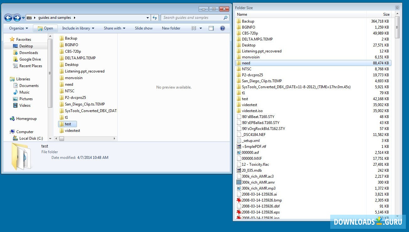Start a Slide show from the command bar

[x=143, y=28]
